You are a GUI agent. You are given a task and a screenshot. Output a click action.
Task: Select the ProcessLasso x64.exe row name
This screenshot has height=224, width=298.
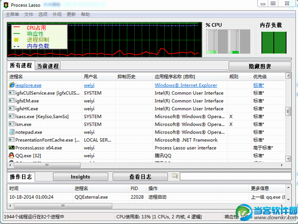point(39,148)
